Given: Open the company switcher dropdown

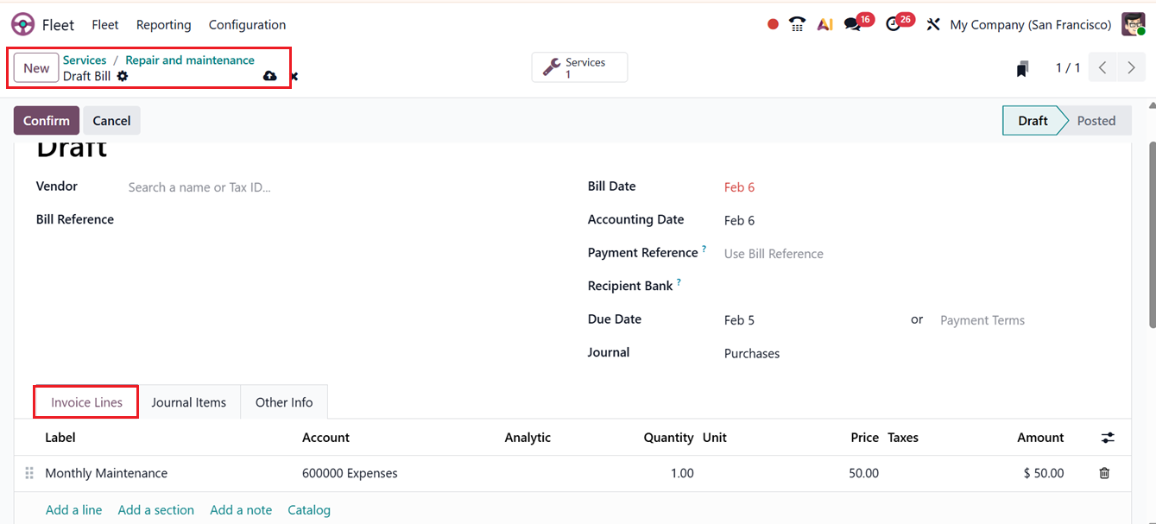Looking at the screenshot, I should (x=1030, y=25).
